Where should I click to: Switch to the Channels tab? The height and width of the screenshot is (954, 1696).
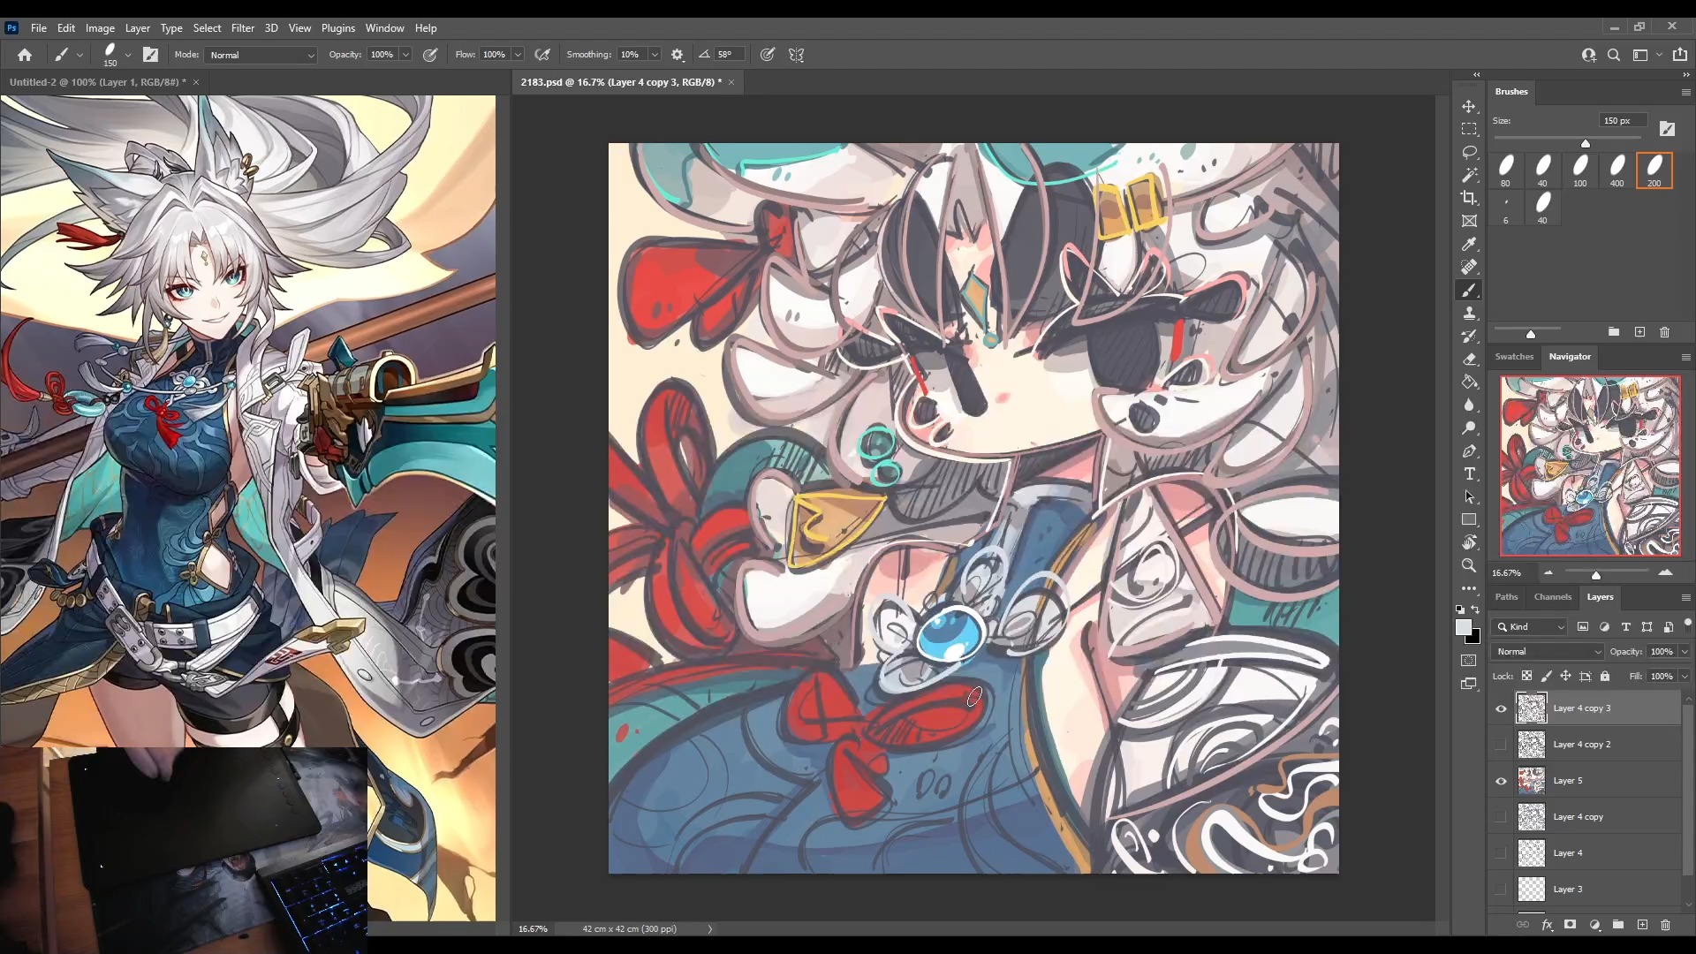(1552, 597)
